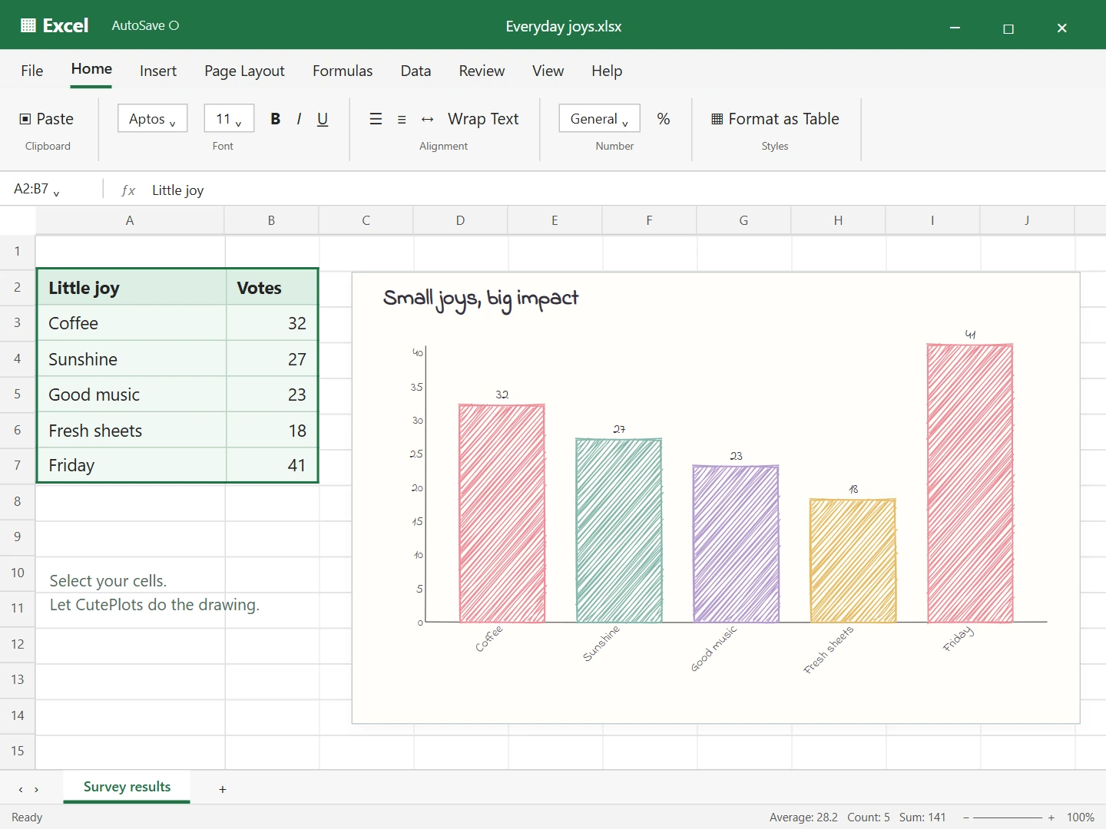Viewport: 1106px width, 829px height.
Task: Click the center align icon
Action: pos(402,119)
